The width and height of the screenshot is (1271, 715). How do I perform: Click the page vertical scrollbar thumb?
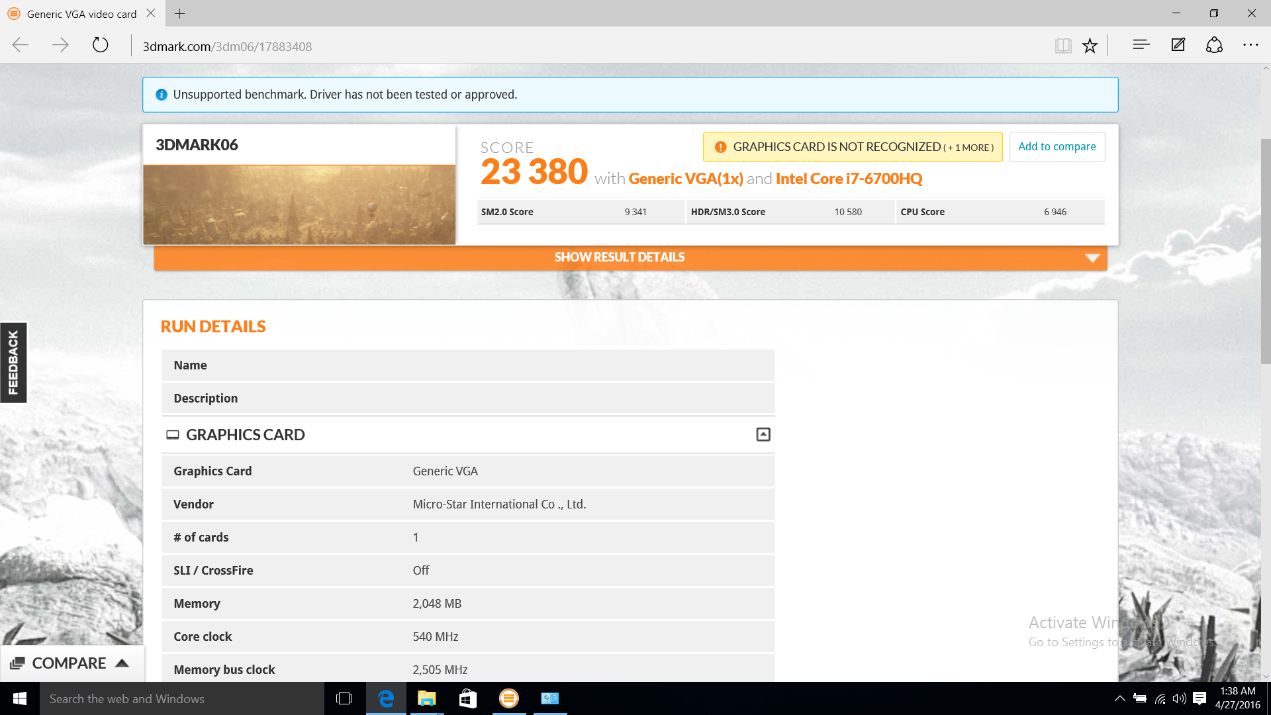click(1266, 252)
